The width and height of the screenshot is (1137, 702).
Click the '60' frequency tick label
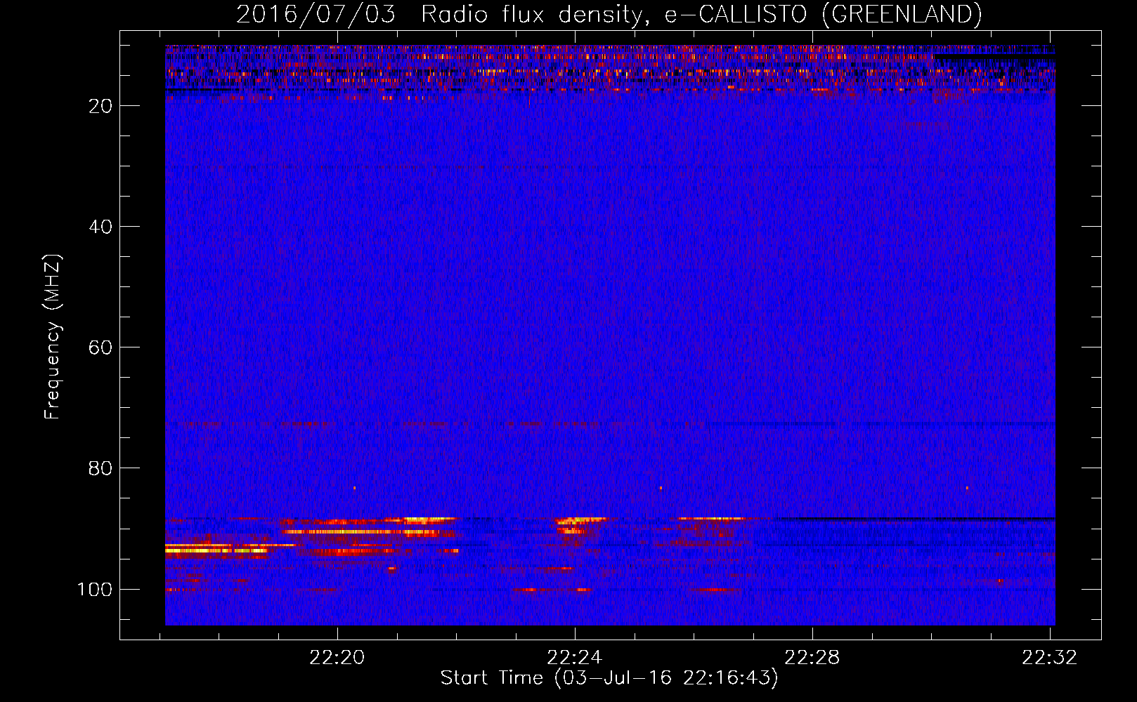pyautogui.click(x=100, y=347)
